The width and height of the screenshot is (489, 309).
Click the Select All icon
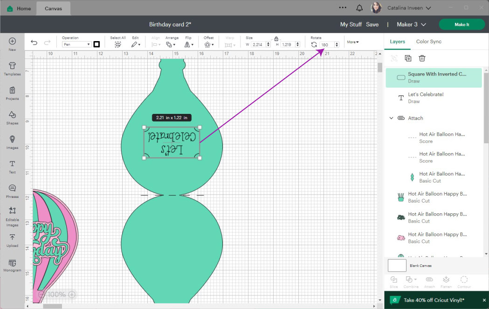tap(117, 45)
